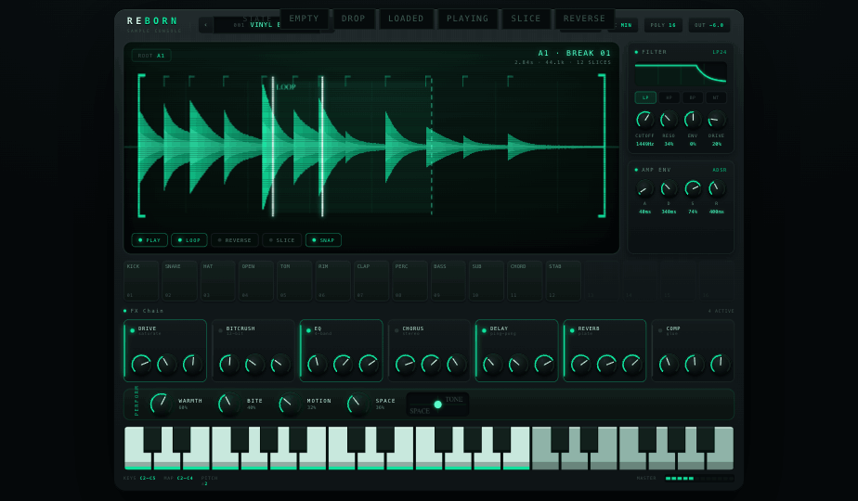Click the MASTER level meter
The height and width of the screenshot is (501, 858).
pos(699,479)
